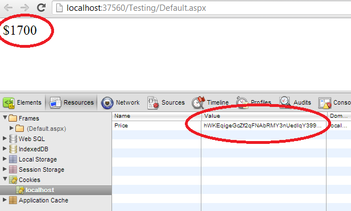Expand the IndexedDB node
This screenshot has width=351, height=211.
click(5, 148)
